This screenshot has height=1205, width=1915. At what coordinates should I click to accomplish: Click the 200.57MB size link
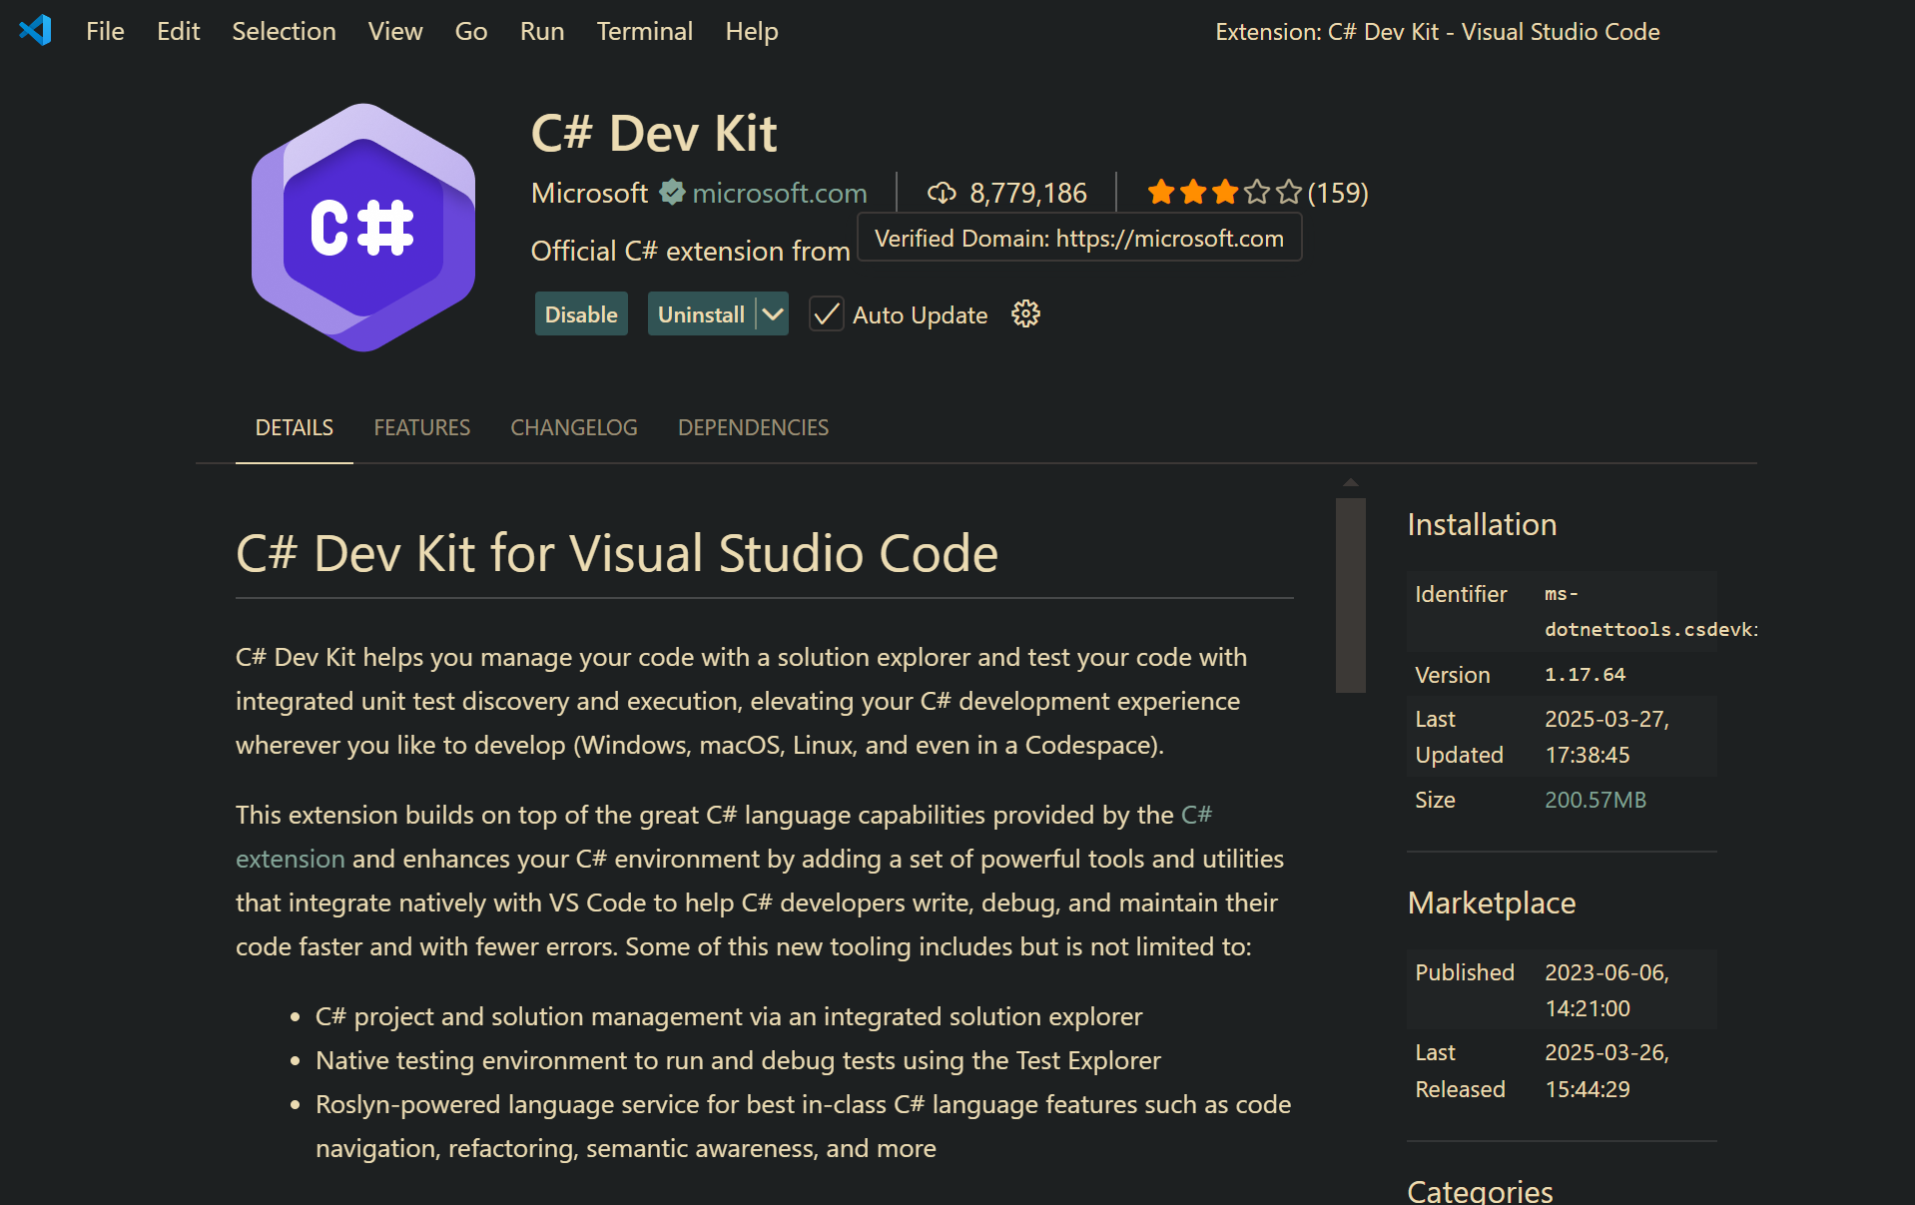pos(1596,800)
